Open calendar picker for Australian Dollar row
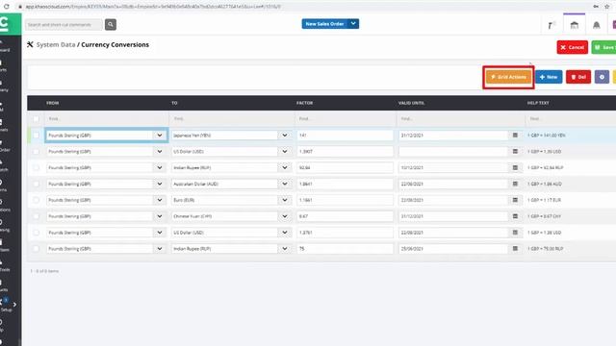The width and height of the screenshot is (616, 346). (x=515, y=184)
